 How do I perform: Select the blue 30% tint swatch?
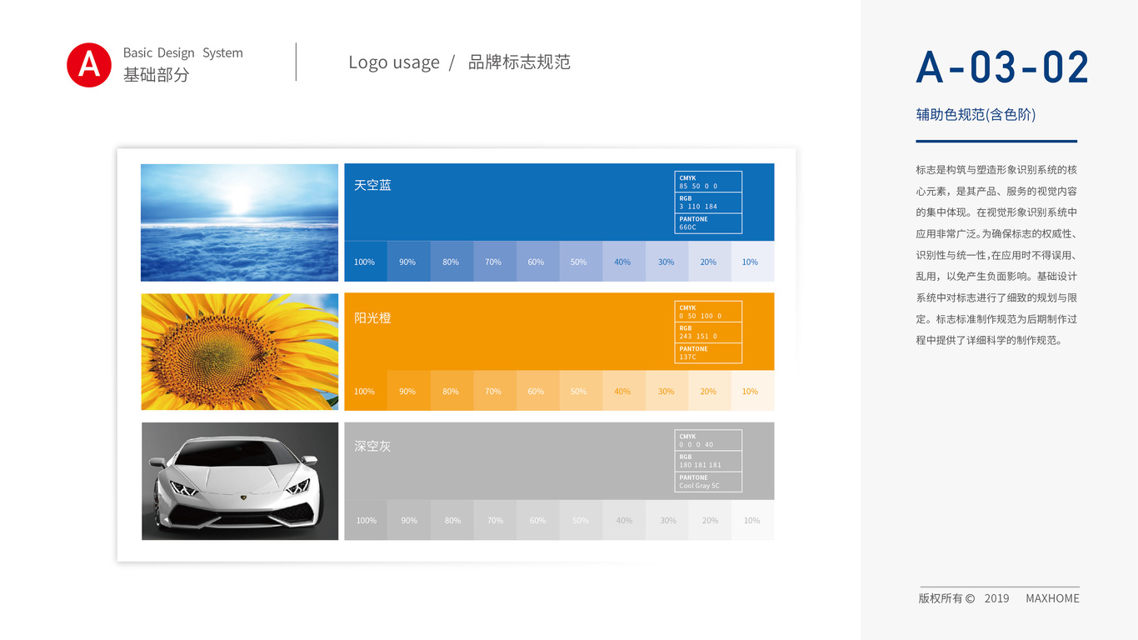(666, 262)
